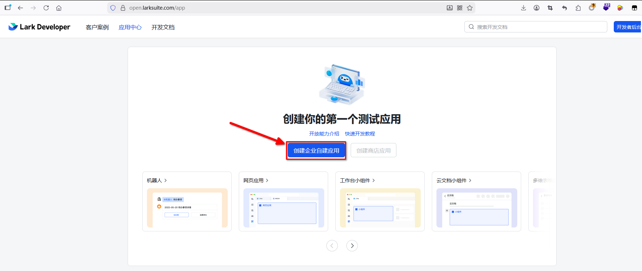Open the 快速开发教程 link
Image resolution: width=642 pixels, height=271 pixels.
point(360,134)
